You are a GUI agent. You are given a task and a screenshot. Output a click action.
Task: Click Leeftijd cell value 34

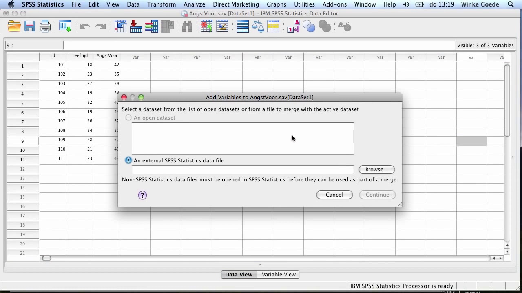click(80, 131)
